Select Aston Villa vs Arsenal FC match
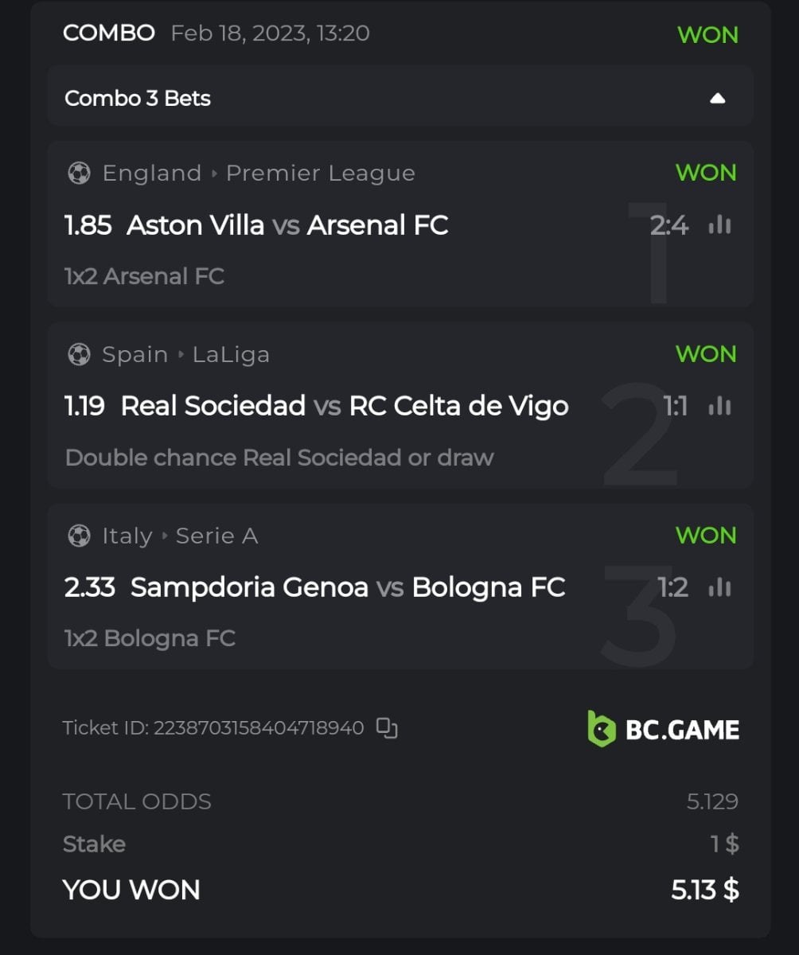The width and height of the screenshot is (799, 955). pos(286,225)
